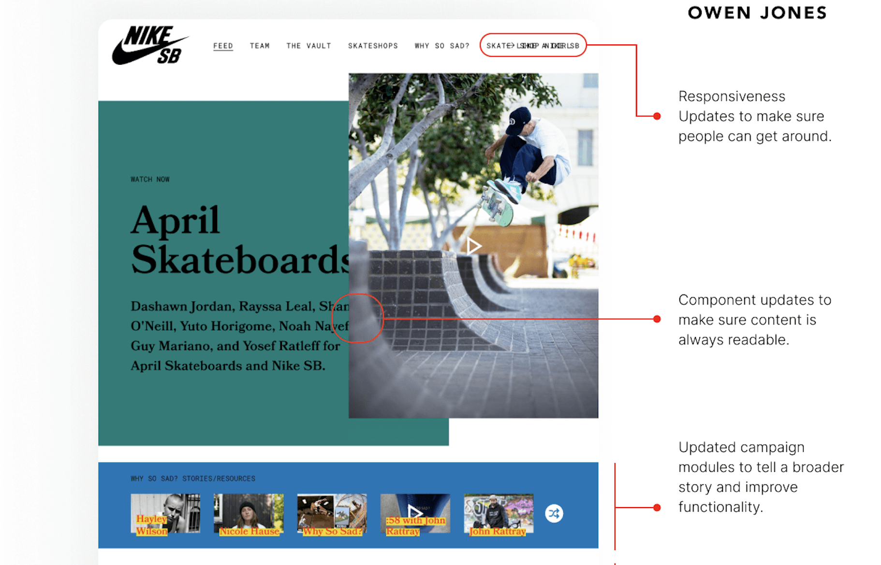Choose WHY SO SAD? in the nav bar

point(442,46)
